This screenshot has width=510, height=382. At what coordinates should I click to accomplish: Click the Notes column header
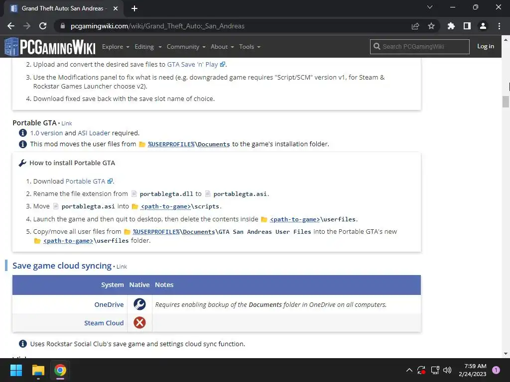pyautogui.click(x=164, y=285)
